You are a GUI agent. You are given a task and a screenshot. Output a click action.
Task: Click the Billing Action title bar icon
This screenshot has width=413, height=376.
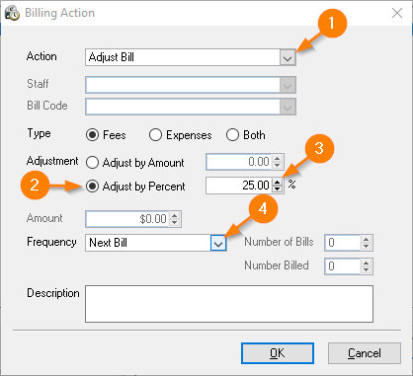pyautogui.click(x=12, y=13)
